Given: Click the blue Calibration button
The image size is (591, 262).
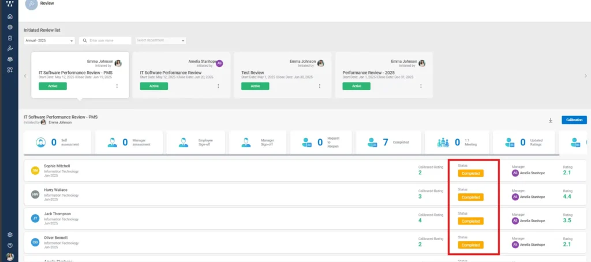Looking at the screenshot, I should (574, 120).
